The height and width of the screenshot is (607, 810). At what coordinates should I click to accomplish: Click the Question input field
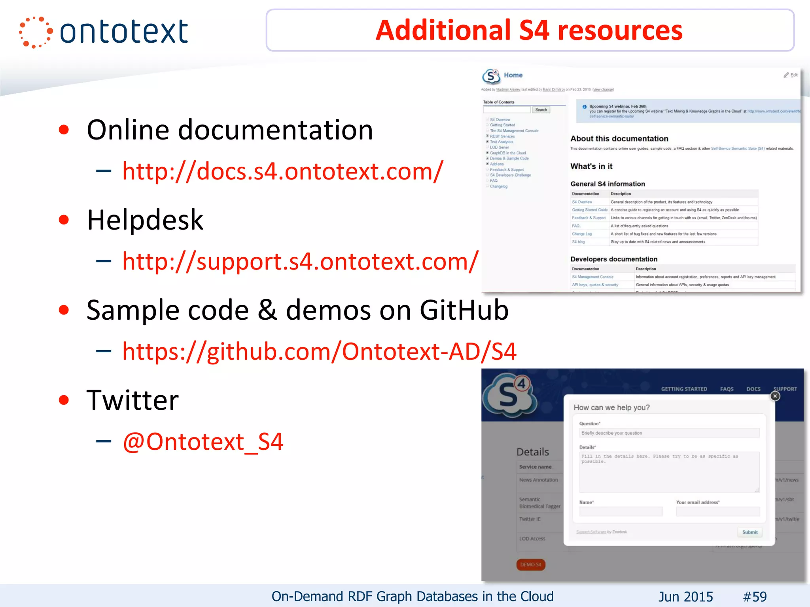pos(669,433)
